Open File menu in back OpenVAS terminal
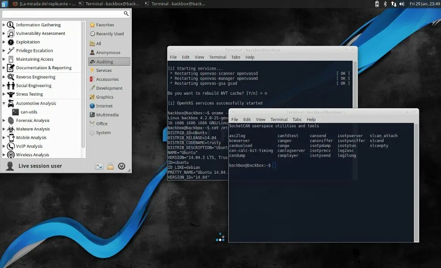 (173, 57)
